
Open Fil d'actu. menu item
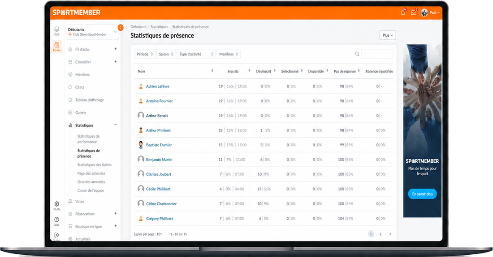coord(82,49)
